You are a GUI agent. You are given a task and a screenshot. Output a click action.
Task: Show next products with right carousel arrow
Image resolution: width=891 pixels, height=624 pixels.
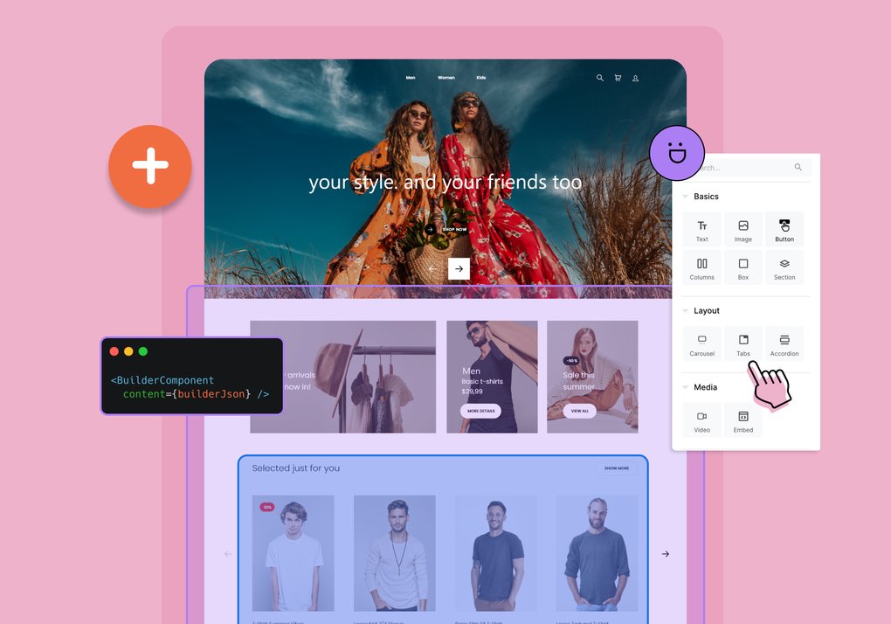(666, 553)
